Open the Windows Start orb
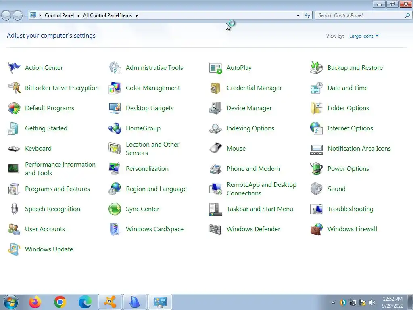This screenshot has height=310, width=413. click(x=11, y=302)
